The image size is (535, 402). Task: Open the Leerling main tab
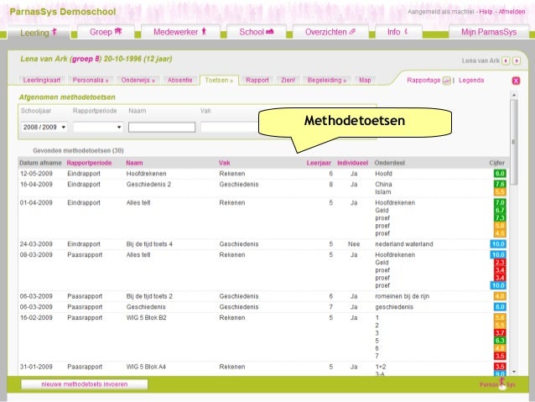39,33
